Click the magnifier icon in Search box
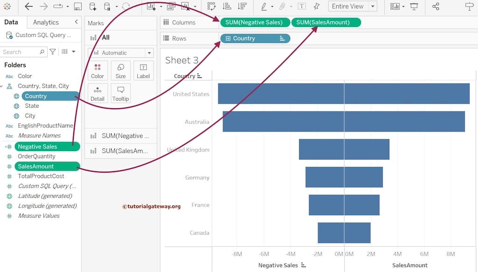 coord(42,52)
